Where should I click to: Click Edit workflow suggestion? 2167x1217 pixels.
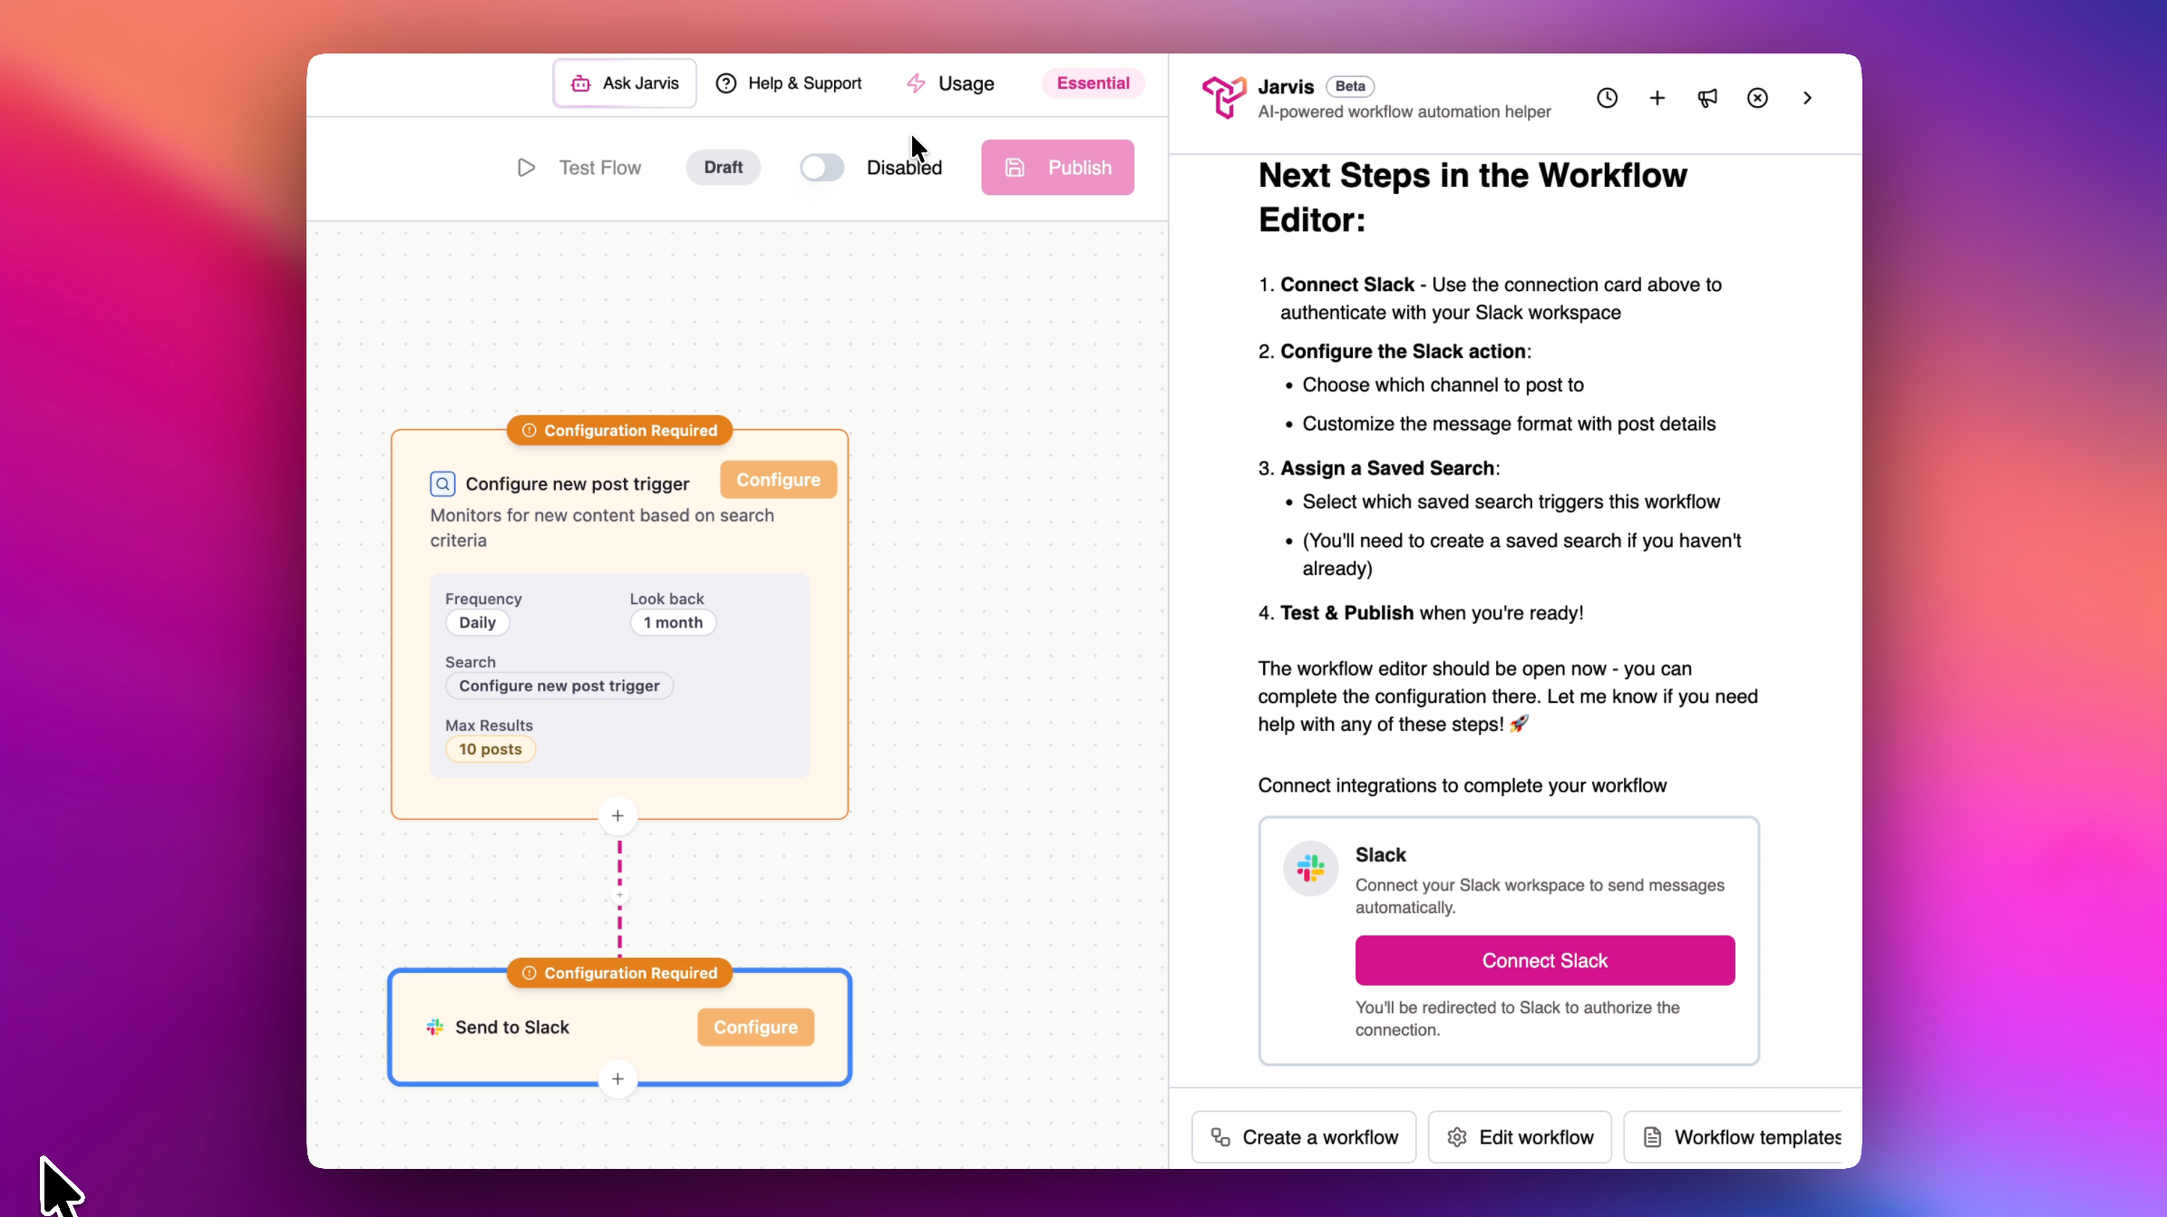coord(1520,1137)
